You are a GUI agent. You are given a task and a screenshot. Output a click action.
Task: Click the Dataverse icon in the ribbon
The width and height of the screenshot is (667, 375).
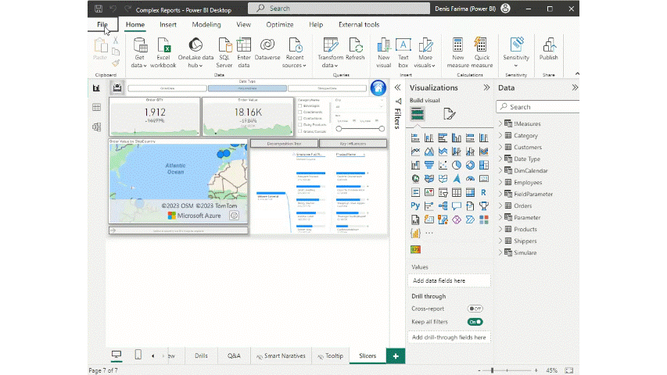point(266,45)
